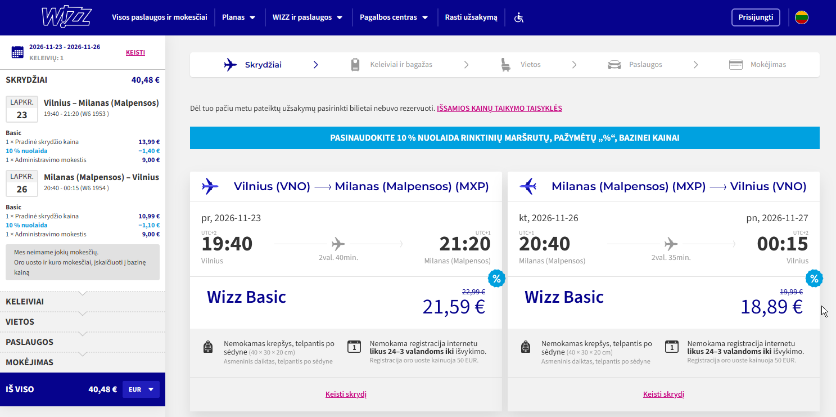Click the 10 % discount blue banner

coord(505,138)
